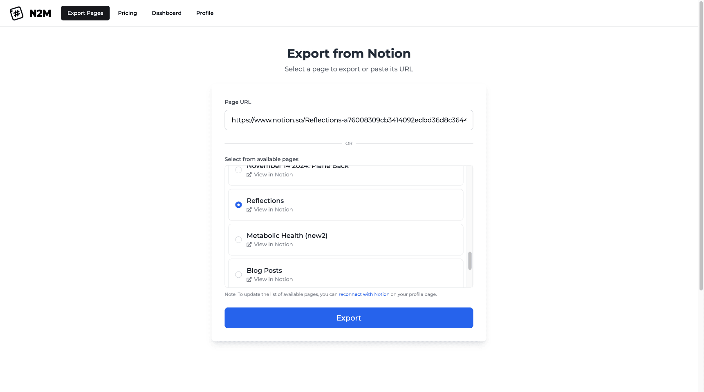Viewport: 704px width, 392px height.
Task: Click the N2M hashtag logo icon
Action: click(x=16, y=13)
